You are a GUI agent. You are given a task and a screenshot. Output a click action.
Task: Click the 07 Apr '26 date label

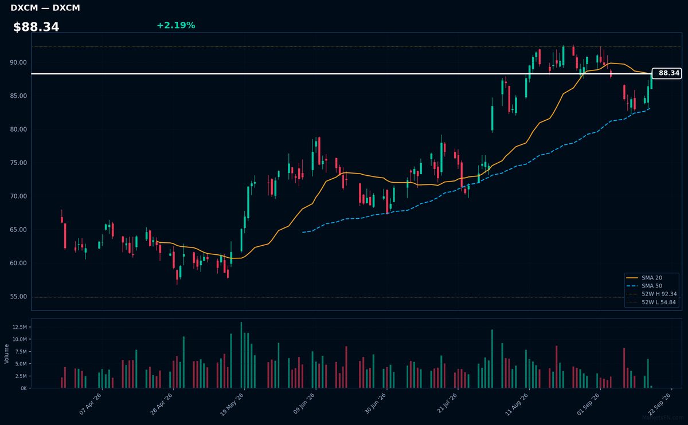point(91,403)
